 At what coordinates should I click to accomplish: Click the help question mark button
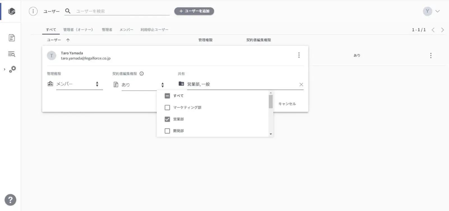pos(10,200)
